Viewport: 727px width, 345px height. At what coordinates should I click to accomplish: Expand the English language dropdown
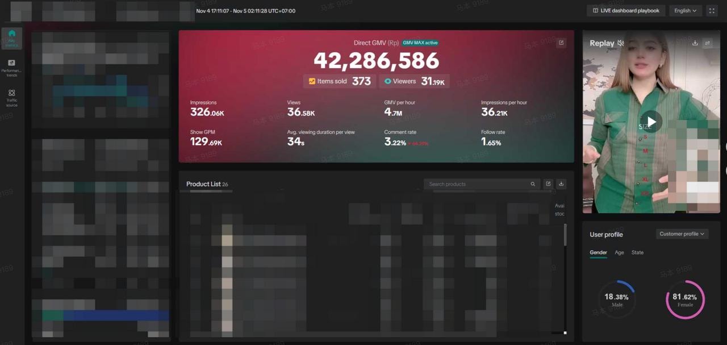point(686,10)
